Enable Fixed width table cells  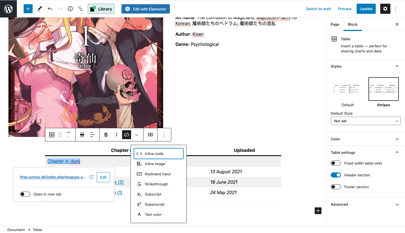point(336,163)
